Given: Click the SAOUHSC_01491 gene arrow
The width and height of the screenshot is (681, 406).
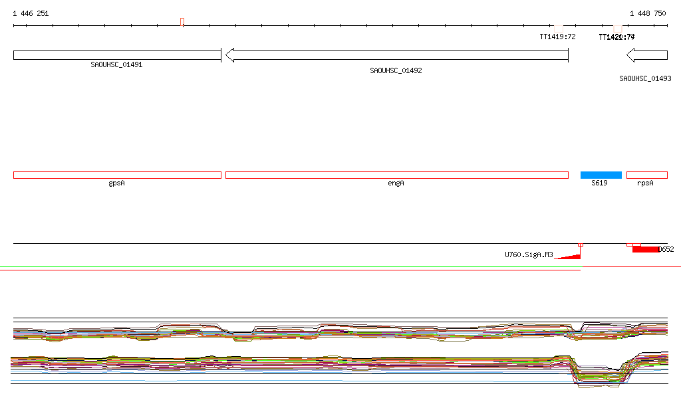Looking at the screenshot, I should [x=117, y=55].
